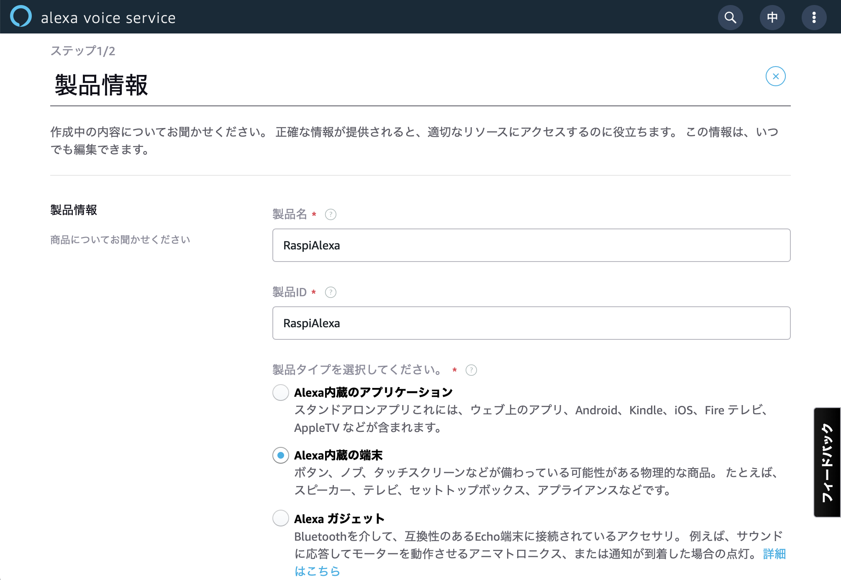Image resolution: width=841 pixels, height=580 pixels.
Task: Show help for 製品名 field
Action: tap(331, 215)
